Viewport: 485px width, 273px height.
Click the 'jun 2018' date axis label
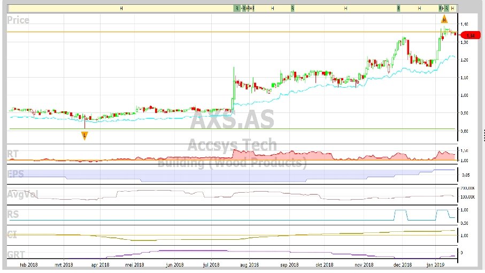tap(174, 264)
